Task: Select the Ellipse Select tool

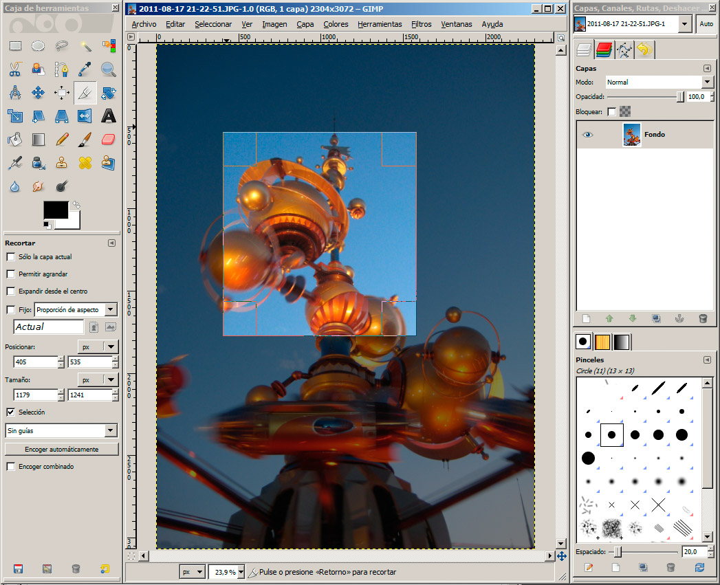Action: pyautogui.click(x=38, y=46)
